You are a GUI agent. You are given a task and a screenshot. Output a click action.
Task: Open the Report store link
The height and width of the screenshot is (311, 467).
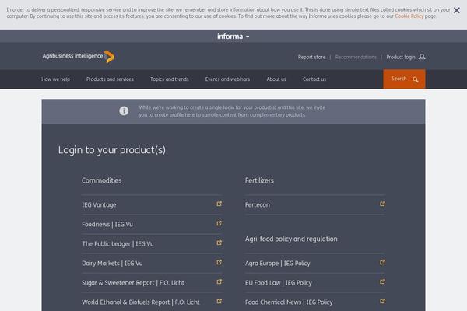311,57
